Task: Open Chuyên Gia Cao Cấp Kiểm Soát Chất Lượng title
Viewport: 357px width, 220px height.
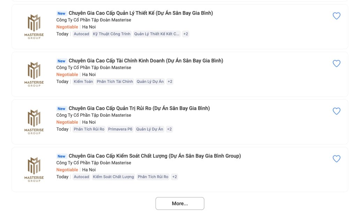Action: tap(155, 156)
